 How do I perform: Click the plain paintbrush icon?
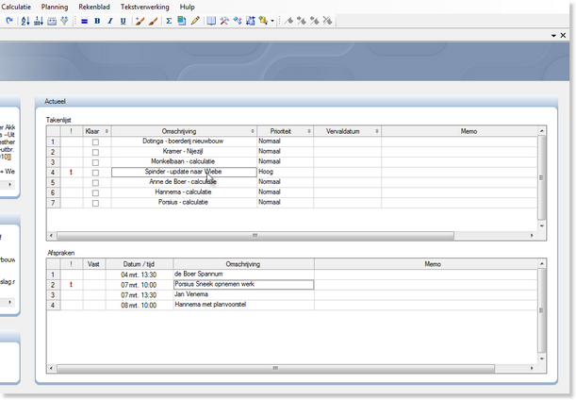click(153, 21)
